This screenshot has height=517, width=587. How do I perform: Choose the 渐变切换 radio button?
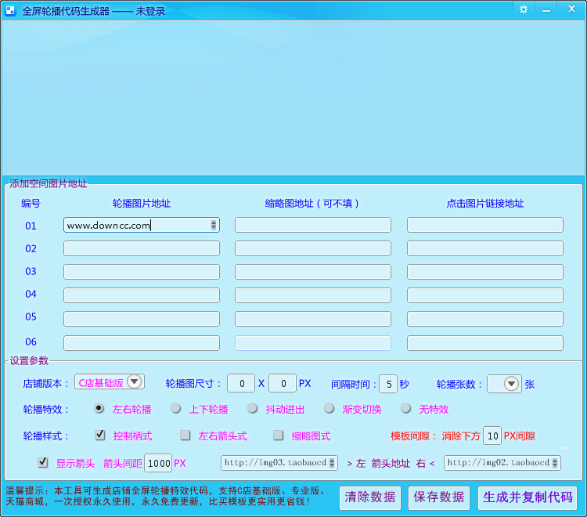(330, 408)
